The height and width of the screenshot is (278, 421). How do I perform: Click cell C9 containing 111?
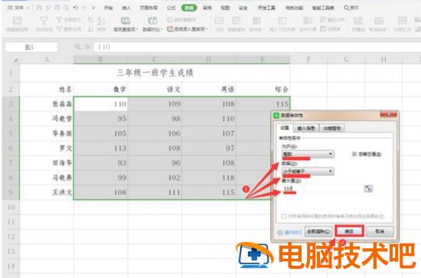[155, 192]
